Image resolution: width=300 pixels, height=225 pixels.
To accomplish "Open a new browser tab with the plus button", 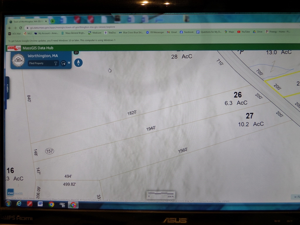I will [53, 21].
